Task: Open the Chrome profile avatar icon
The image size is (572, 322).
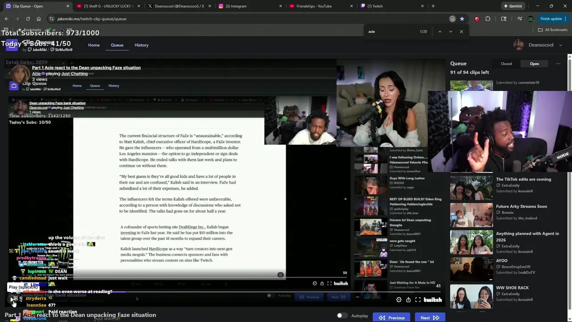Action: click(x=530, y=19)
